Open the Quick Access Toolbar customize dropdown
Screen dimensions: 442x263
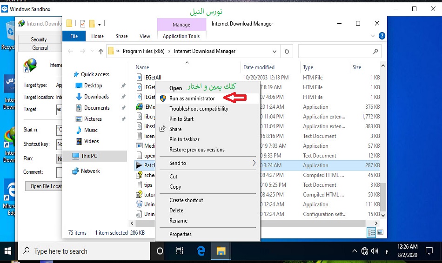(100, 23)
